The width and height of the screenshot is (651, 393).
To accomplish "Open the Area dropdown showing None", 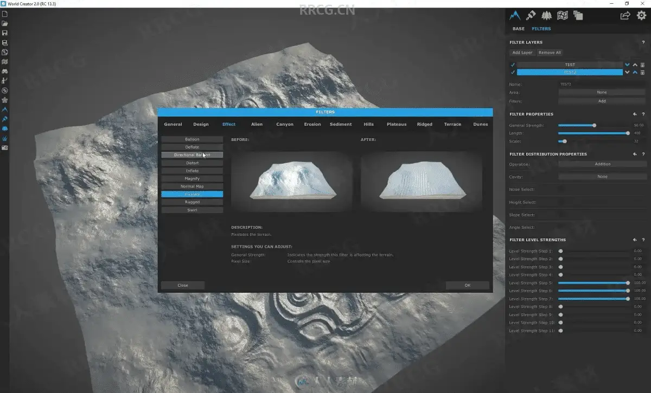I will (x=602, y=93).
